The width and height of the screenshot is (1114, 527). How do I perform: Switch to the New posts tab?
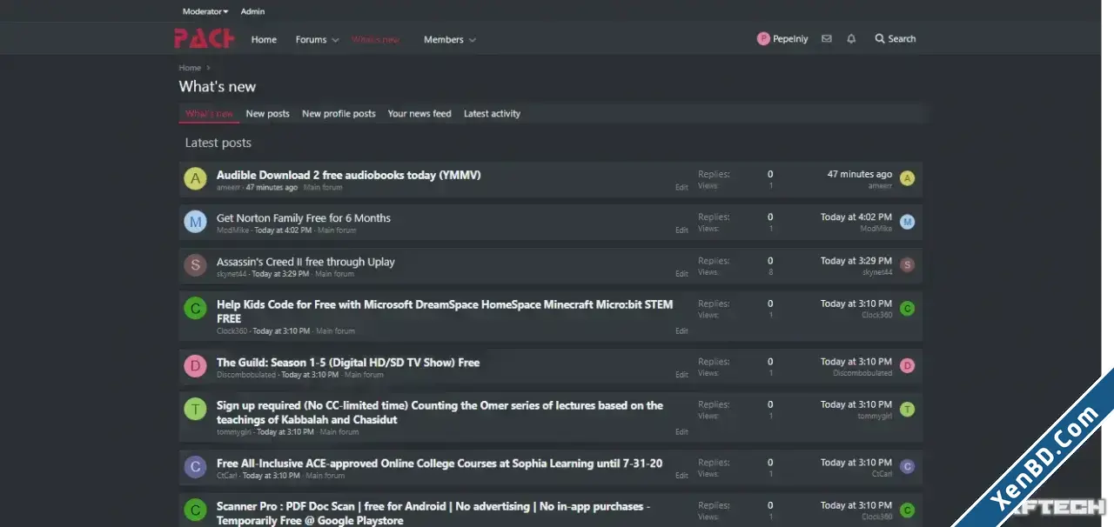(268, 114)
